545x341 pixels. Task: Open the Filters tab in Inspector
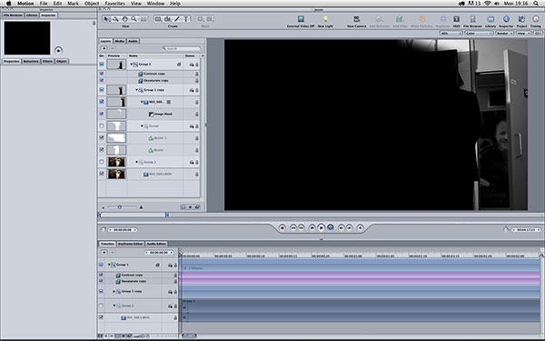47,61
